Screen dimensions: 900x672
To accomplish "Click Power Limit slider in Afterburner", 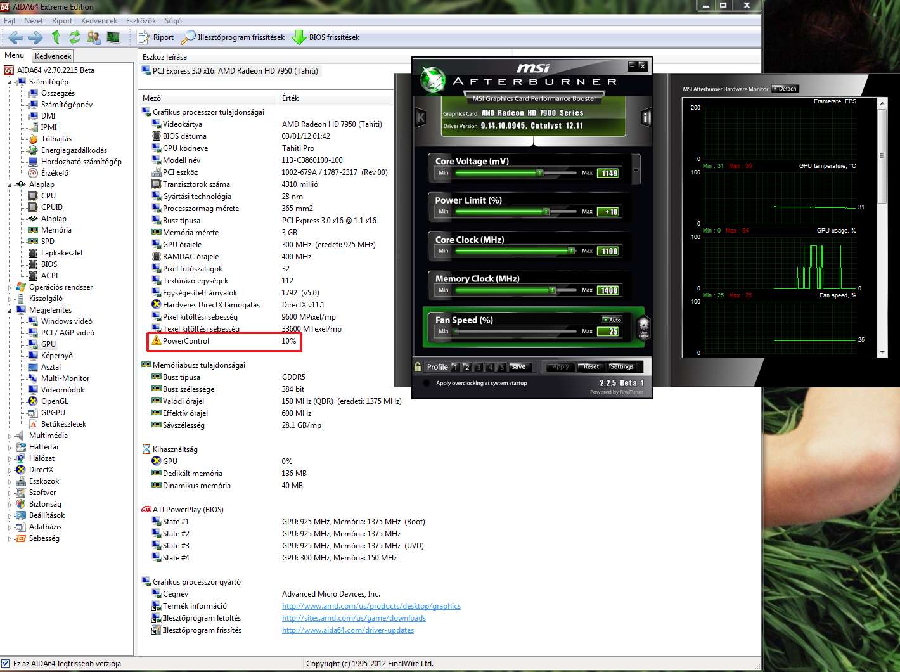I will coord(516,211).
